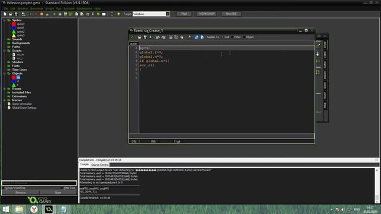This screenshot has height=214, width=381.
Task: Click the Next search button
Action: tap(58, 193)
